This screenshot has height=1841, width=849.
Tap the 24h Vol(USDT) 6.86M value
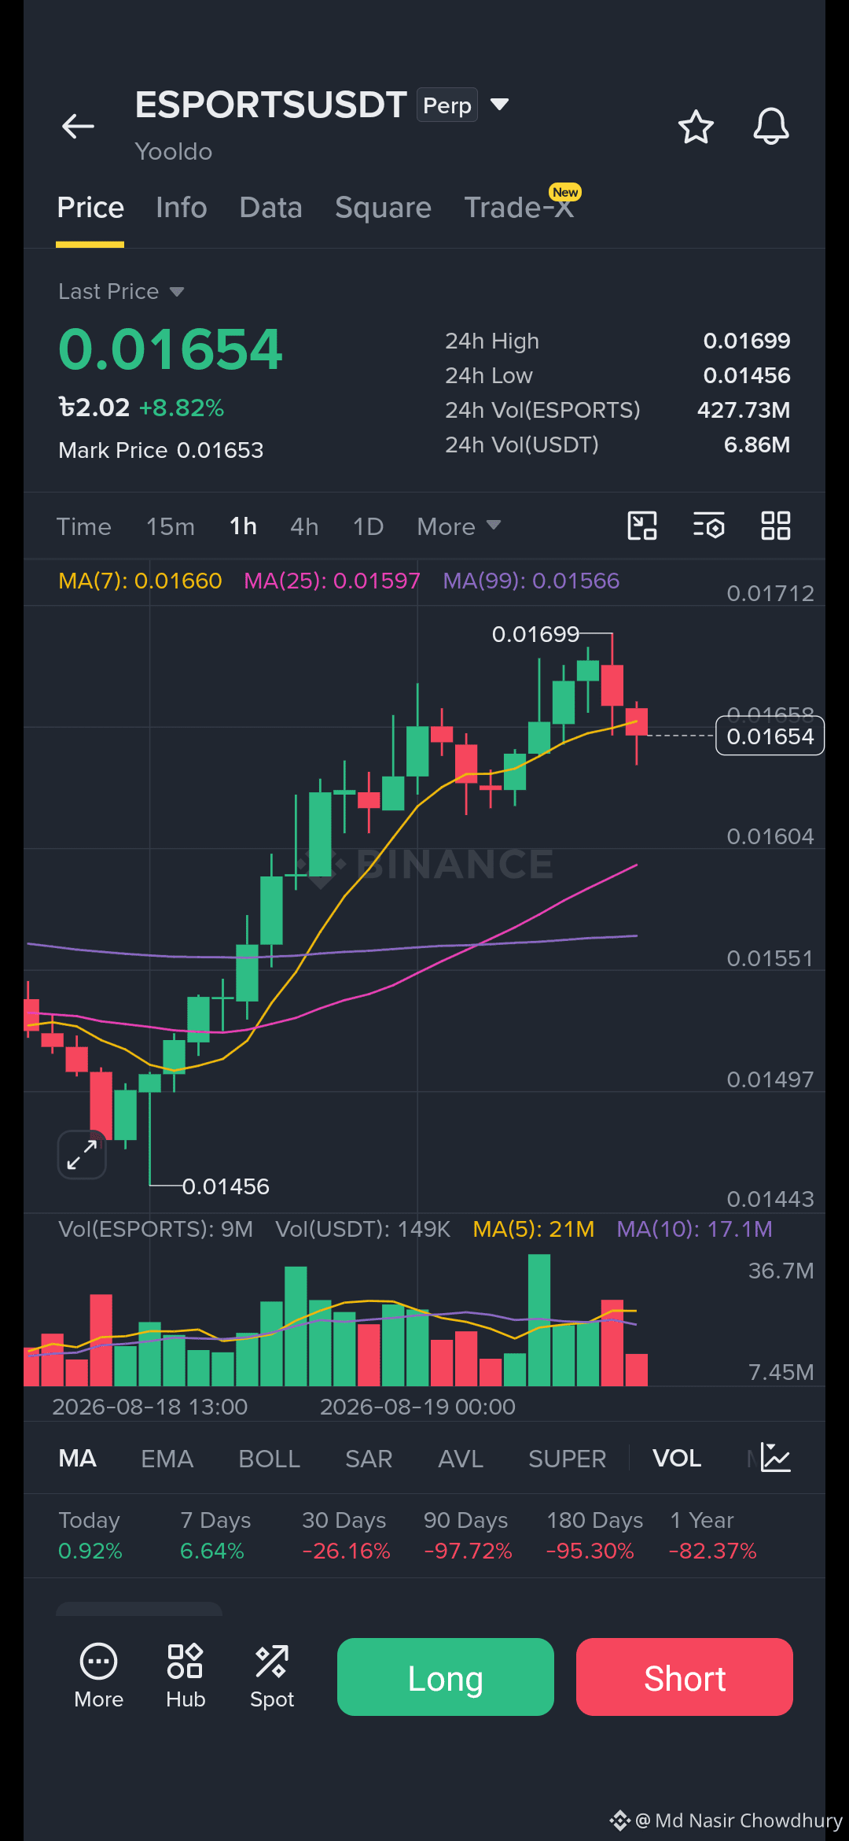(757, 445)
